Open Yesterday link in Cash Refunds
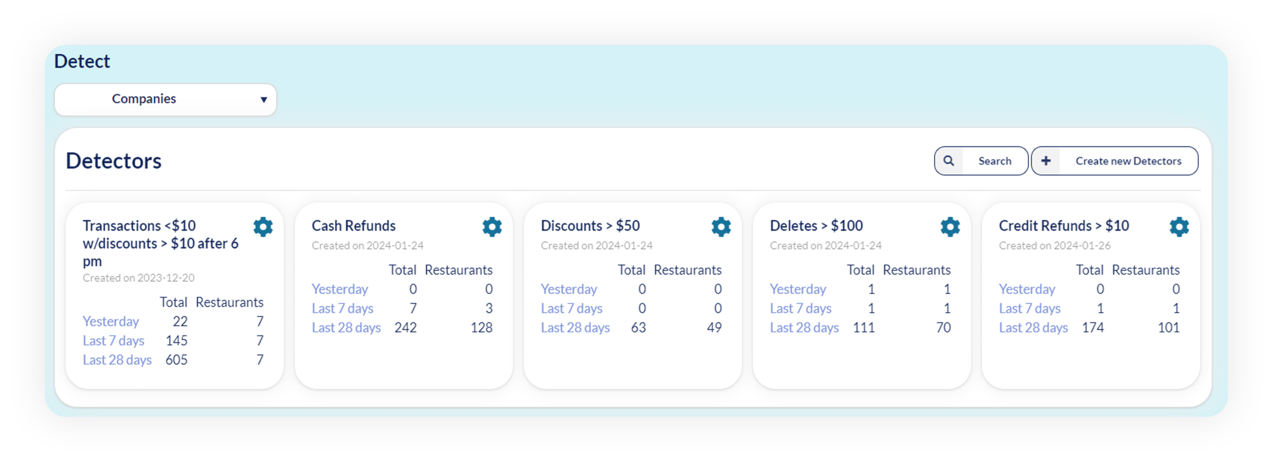Viewport: 1273px width, 462px height. [x=340, y=289]
